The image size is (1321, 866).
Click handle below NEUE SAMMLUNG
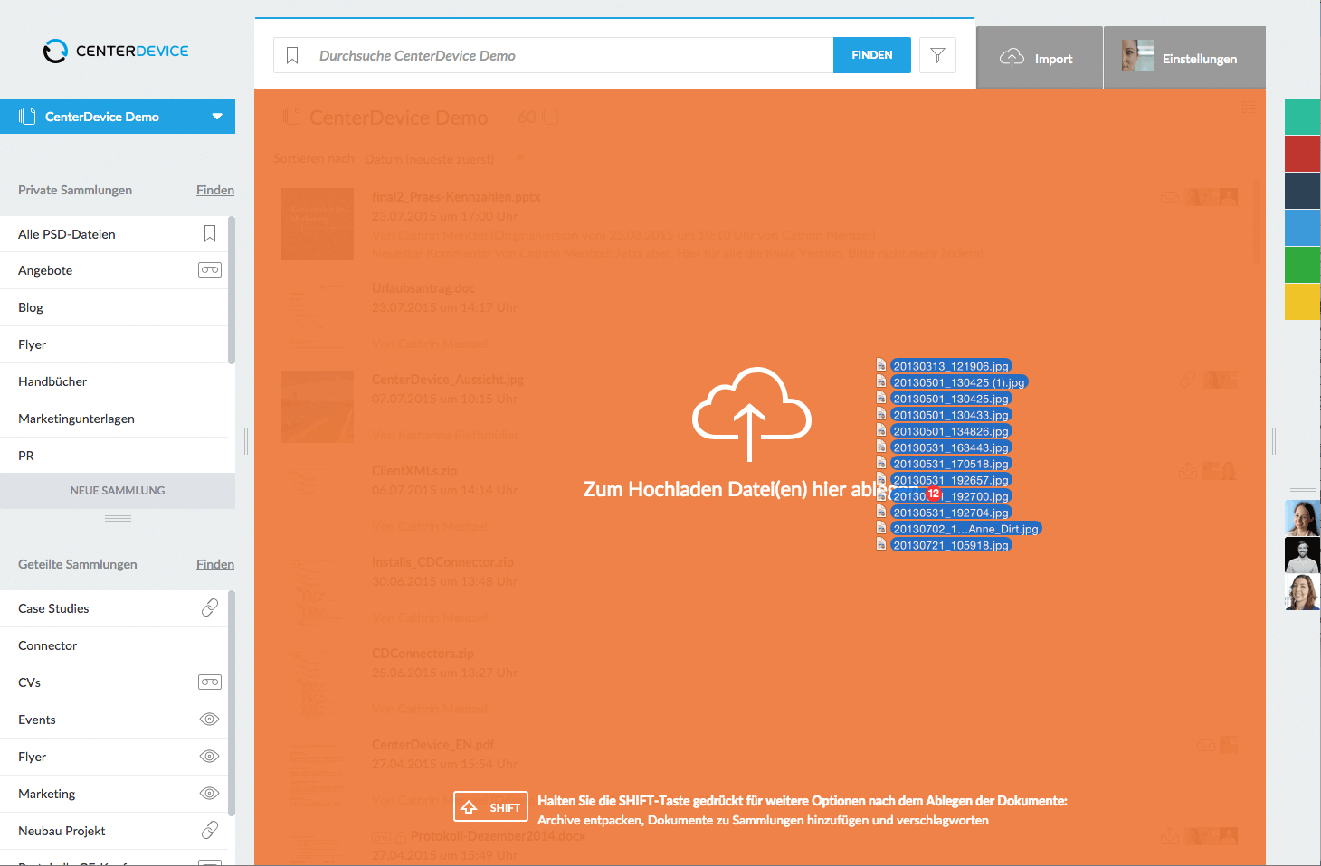coord(118,519)
